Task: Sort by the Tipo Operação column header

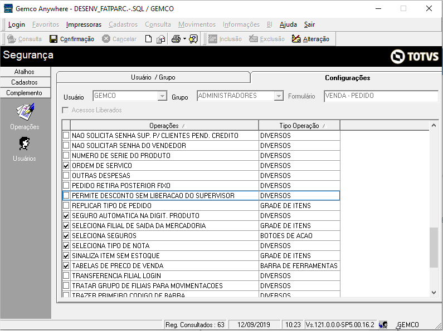Action: click(299, 126)
